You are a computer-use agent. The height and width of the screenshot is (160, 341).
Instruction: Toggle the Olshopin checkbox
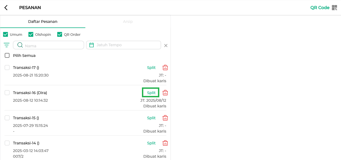31,34
